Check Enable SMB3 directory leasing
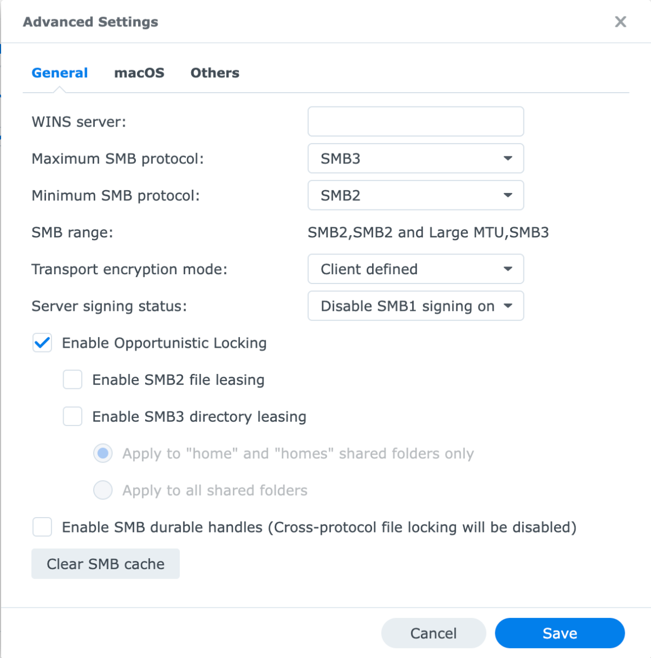Screen dimensions: 651x658 (x=72, y=417)
